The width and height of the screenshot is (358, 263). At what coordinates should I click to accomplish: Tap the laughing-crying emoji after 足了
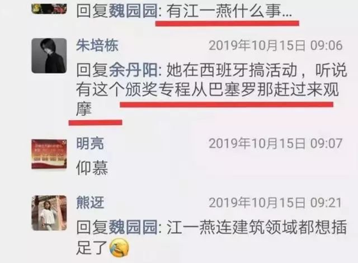[119, 248]
